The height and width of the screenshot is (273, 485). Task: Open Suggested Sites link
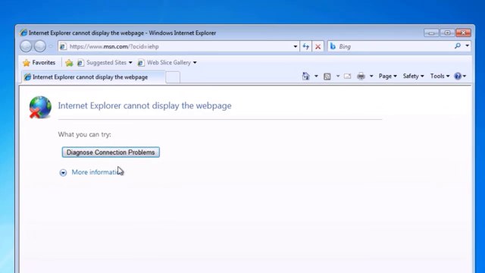click(x=102, y=62)
